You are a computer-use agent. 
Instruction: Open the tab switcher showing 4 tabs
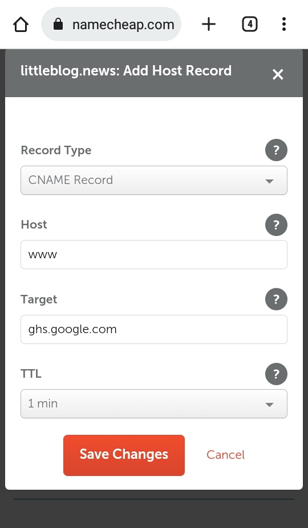(x=249, y=24)
